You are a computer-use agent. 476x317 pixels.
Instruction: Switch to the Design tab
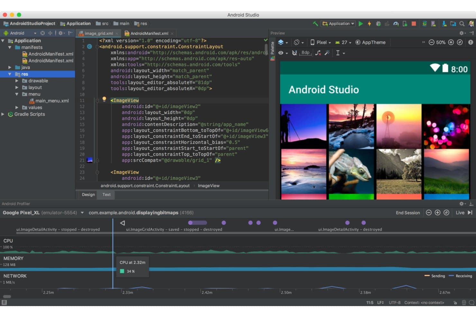88,195
